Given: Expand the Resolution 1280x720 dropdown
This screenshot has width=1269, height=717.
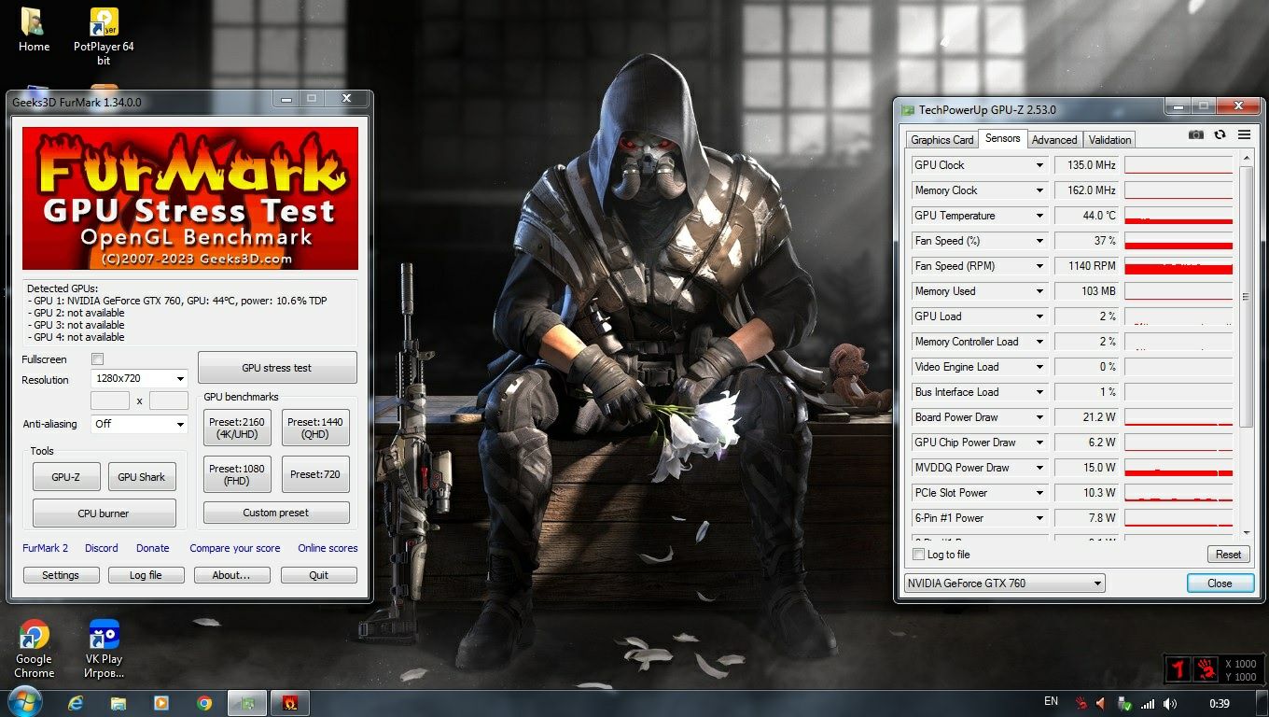Looking at the screenshot, I should [140, 379].
